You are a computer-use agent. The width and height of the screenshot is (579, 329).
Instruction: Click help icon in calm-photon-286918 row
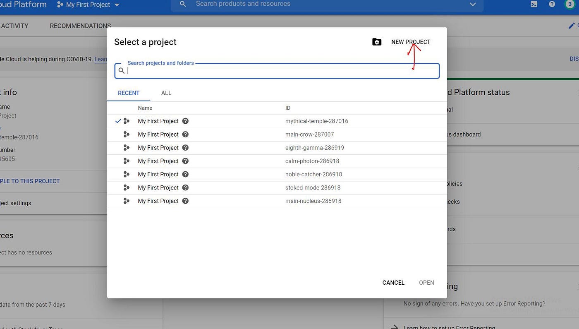185,161
